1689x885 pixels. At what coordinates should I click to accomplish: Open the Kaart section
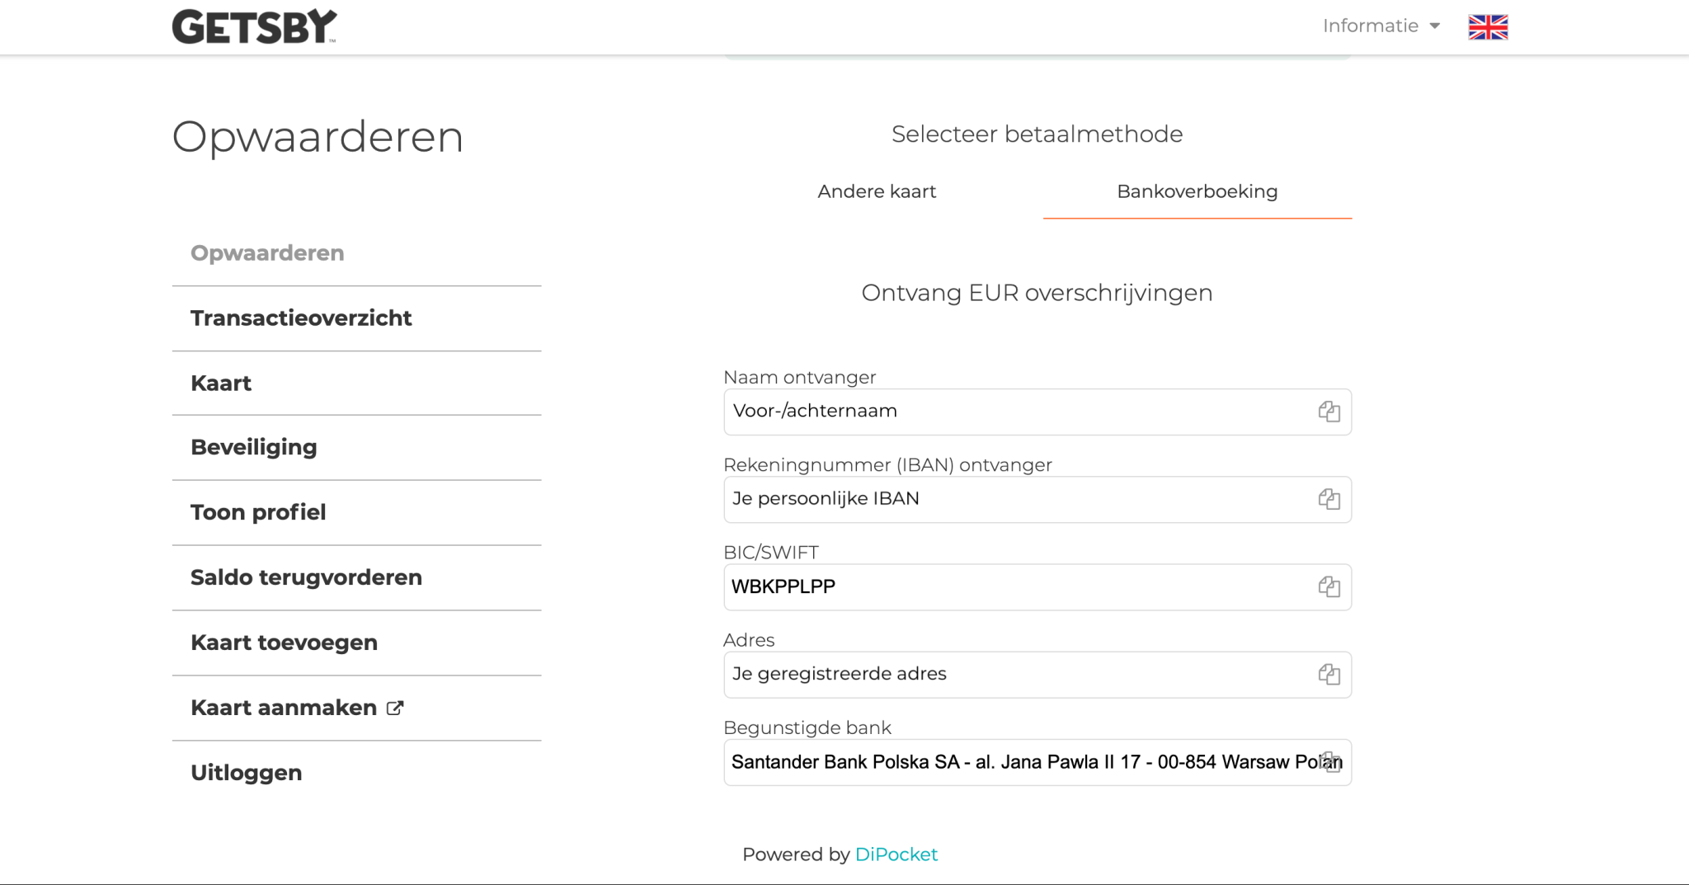(x=220, y=383)
